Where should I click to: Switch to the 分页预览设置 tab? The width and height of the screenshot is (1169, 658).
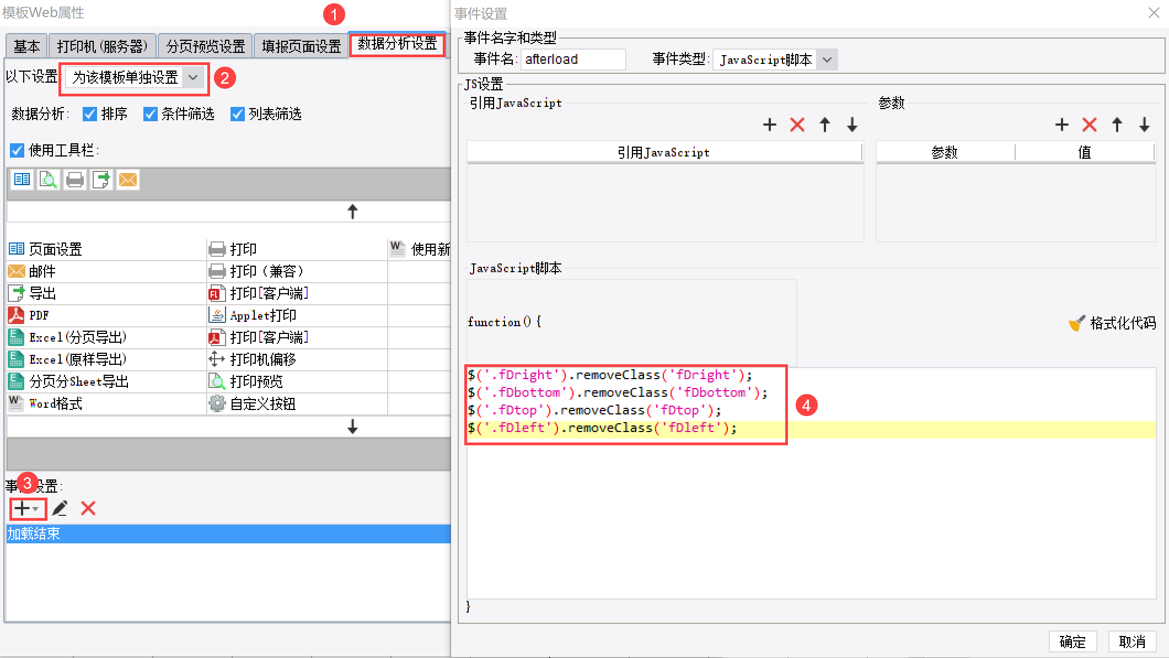click(x=206, y=46)
